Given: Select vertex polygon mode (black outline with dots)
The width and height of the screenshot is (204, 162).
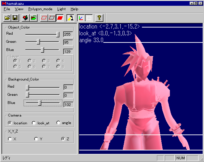Looking at the screenshot, I should [52, 18].
